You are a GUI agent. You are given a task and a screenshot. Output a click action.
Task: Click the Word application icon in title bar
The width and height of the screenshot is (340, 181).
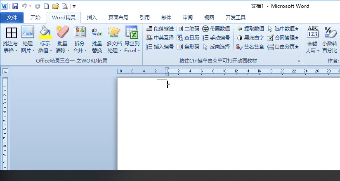coord(4,6)
